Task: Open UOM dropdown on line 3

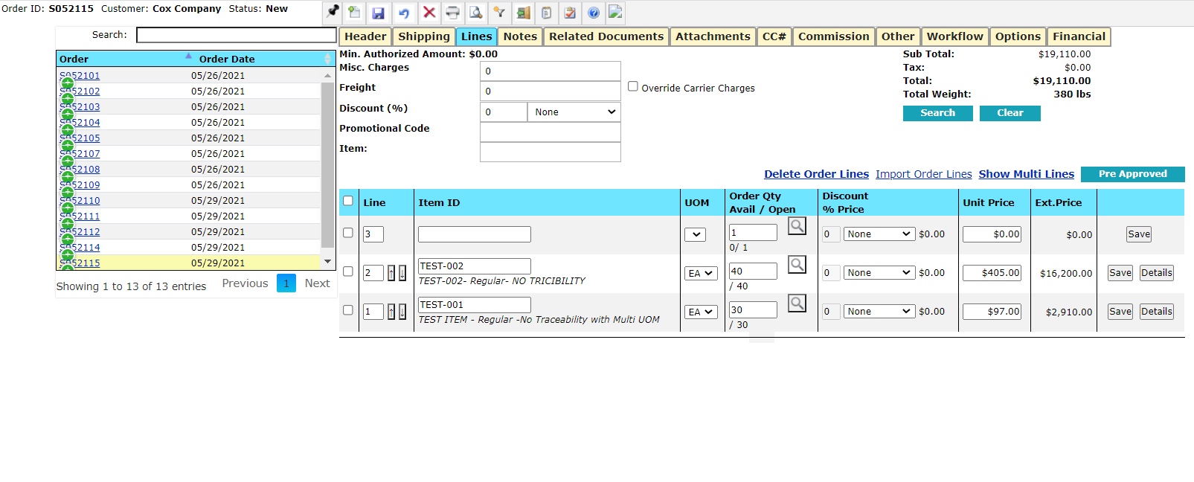Action: (x=695, y=234)
